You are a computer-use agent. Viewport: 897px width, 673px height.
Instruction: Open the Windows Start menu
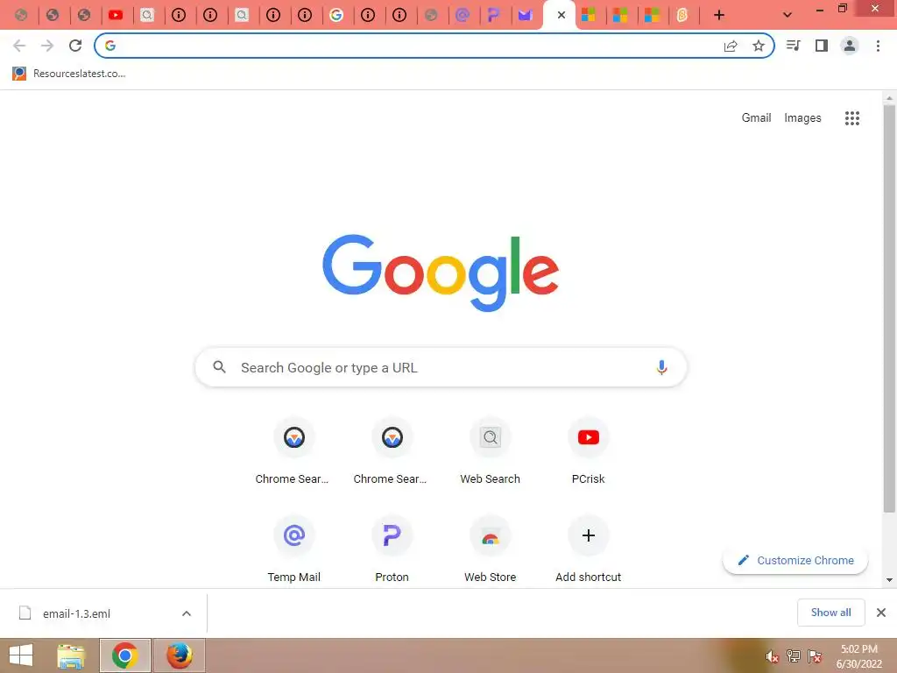coord(21,655)
